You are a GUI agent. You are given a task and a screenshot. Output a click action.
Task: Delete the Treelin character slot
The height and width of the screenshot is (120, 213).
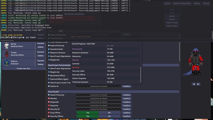pos(40,56)
